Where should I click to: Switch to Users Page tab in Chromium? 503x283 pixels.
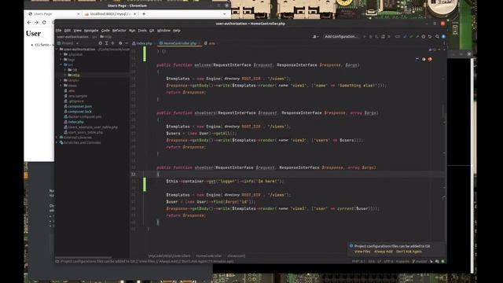click(53, 14)
